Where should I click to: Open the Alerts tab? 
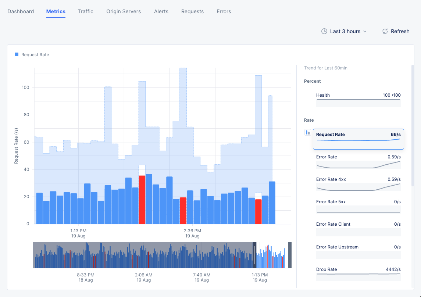coord(161,11)
